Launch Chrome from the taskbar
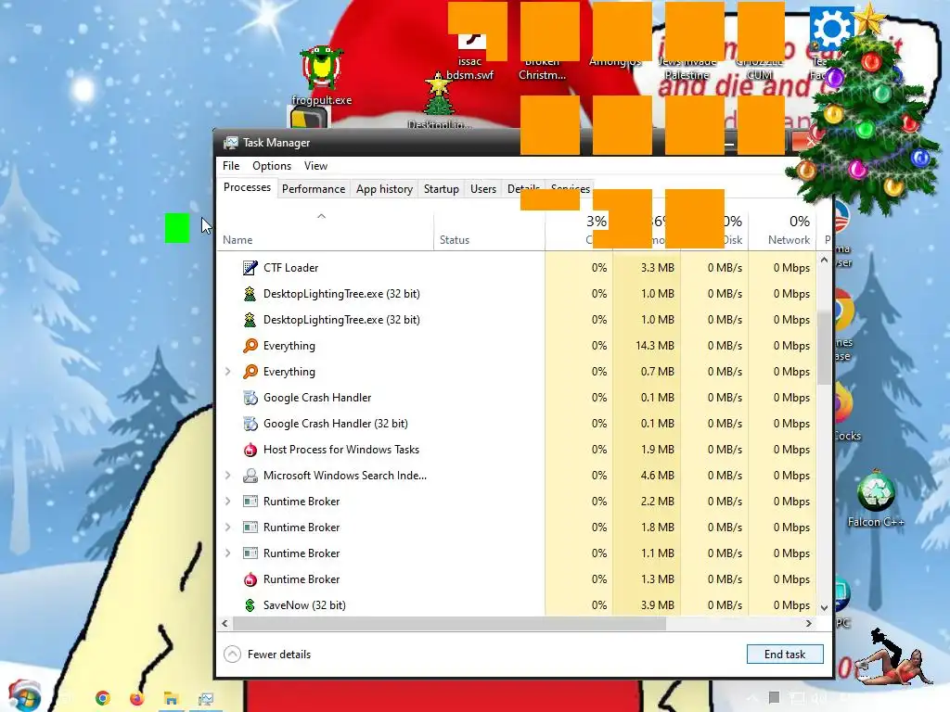 [x=103, y=698]
